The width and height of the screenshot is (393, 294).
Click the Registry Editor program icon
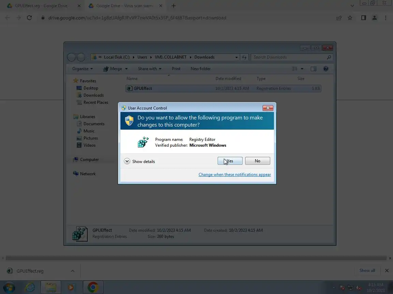coord(143,142)
